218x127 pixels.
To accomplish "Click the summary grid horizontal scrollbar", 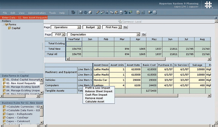I will click(x=117, y=59).
